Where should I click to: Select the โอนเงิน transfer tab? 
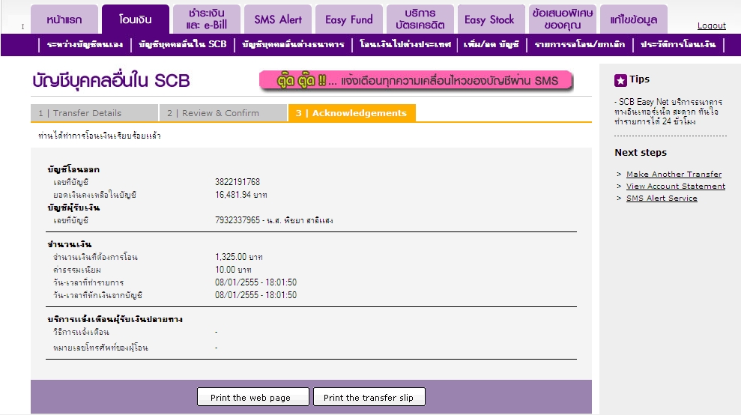click(x=135, y=19)
